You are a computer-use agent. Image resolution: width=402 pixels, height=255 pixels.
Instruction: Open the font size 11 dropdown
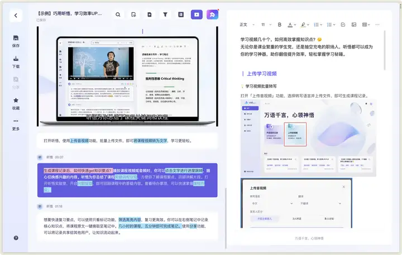pos(266,25)
